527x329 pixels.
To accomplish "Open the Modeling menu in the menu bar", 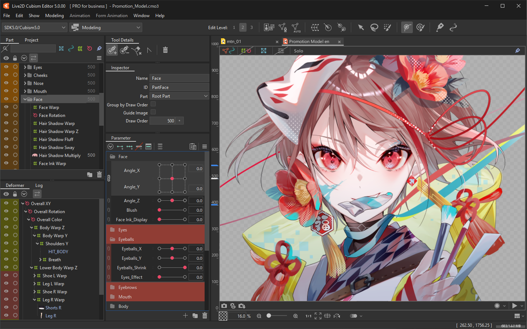I will [x=54, y=15].
